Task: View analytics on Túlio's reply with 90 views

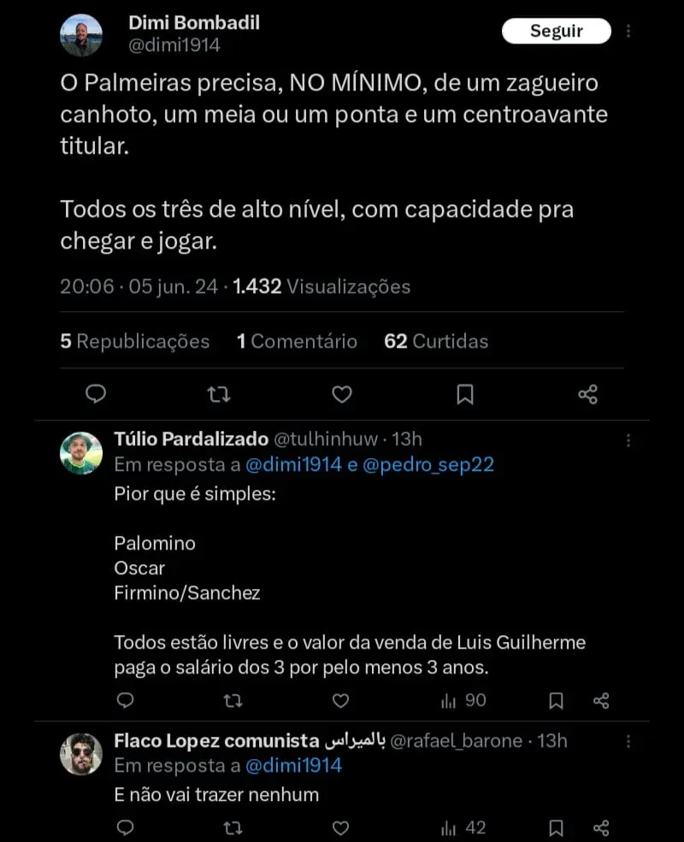Action: [x=463, y=701]
